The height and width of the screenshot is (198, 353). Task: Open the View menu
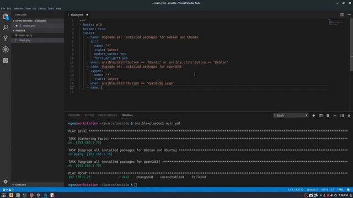[x=28, y=9]
